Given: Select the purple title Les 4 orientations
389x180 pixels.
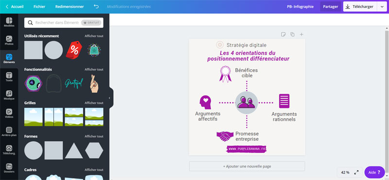Looking at the screenshot, I should [248, 56].
